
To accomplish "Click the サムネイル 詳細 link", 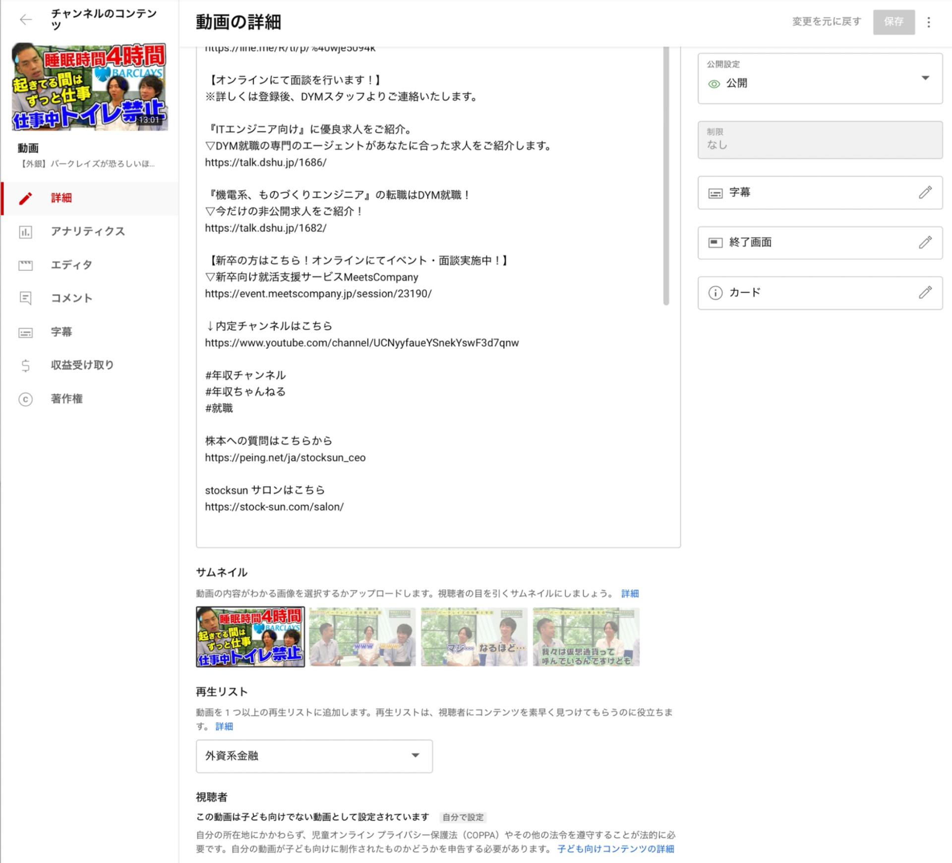I will click(x=630, y=593).
